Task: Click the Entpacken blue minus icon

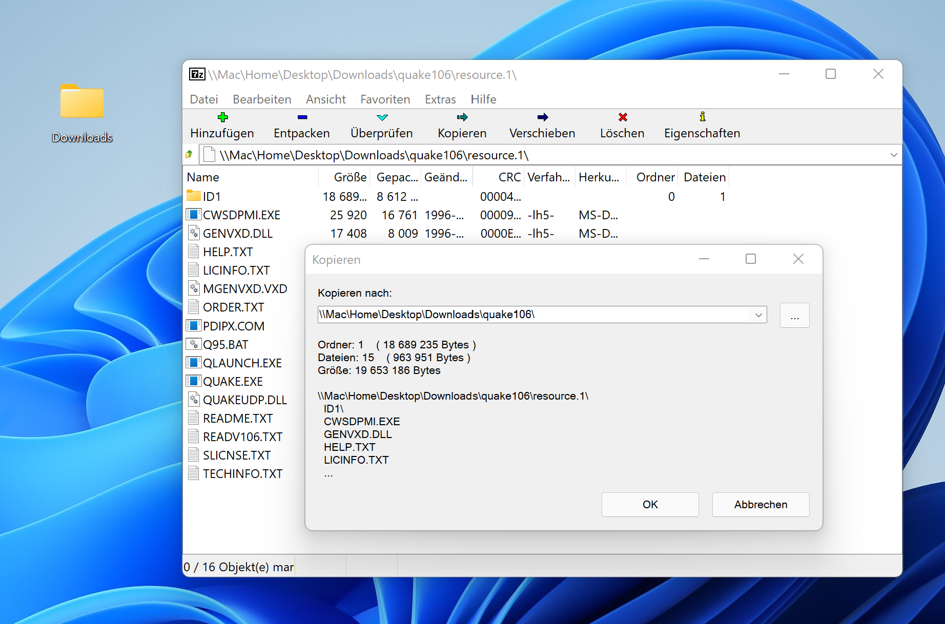Action: point(302,117)
